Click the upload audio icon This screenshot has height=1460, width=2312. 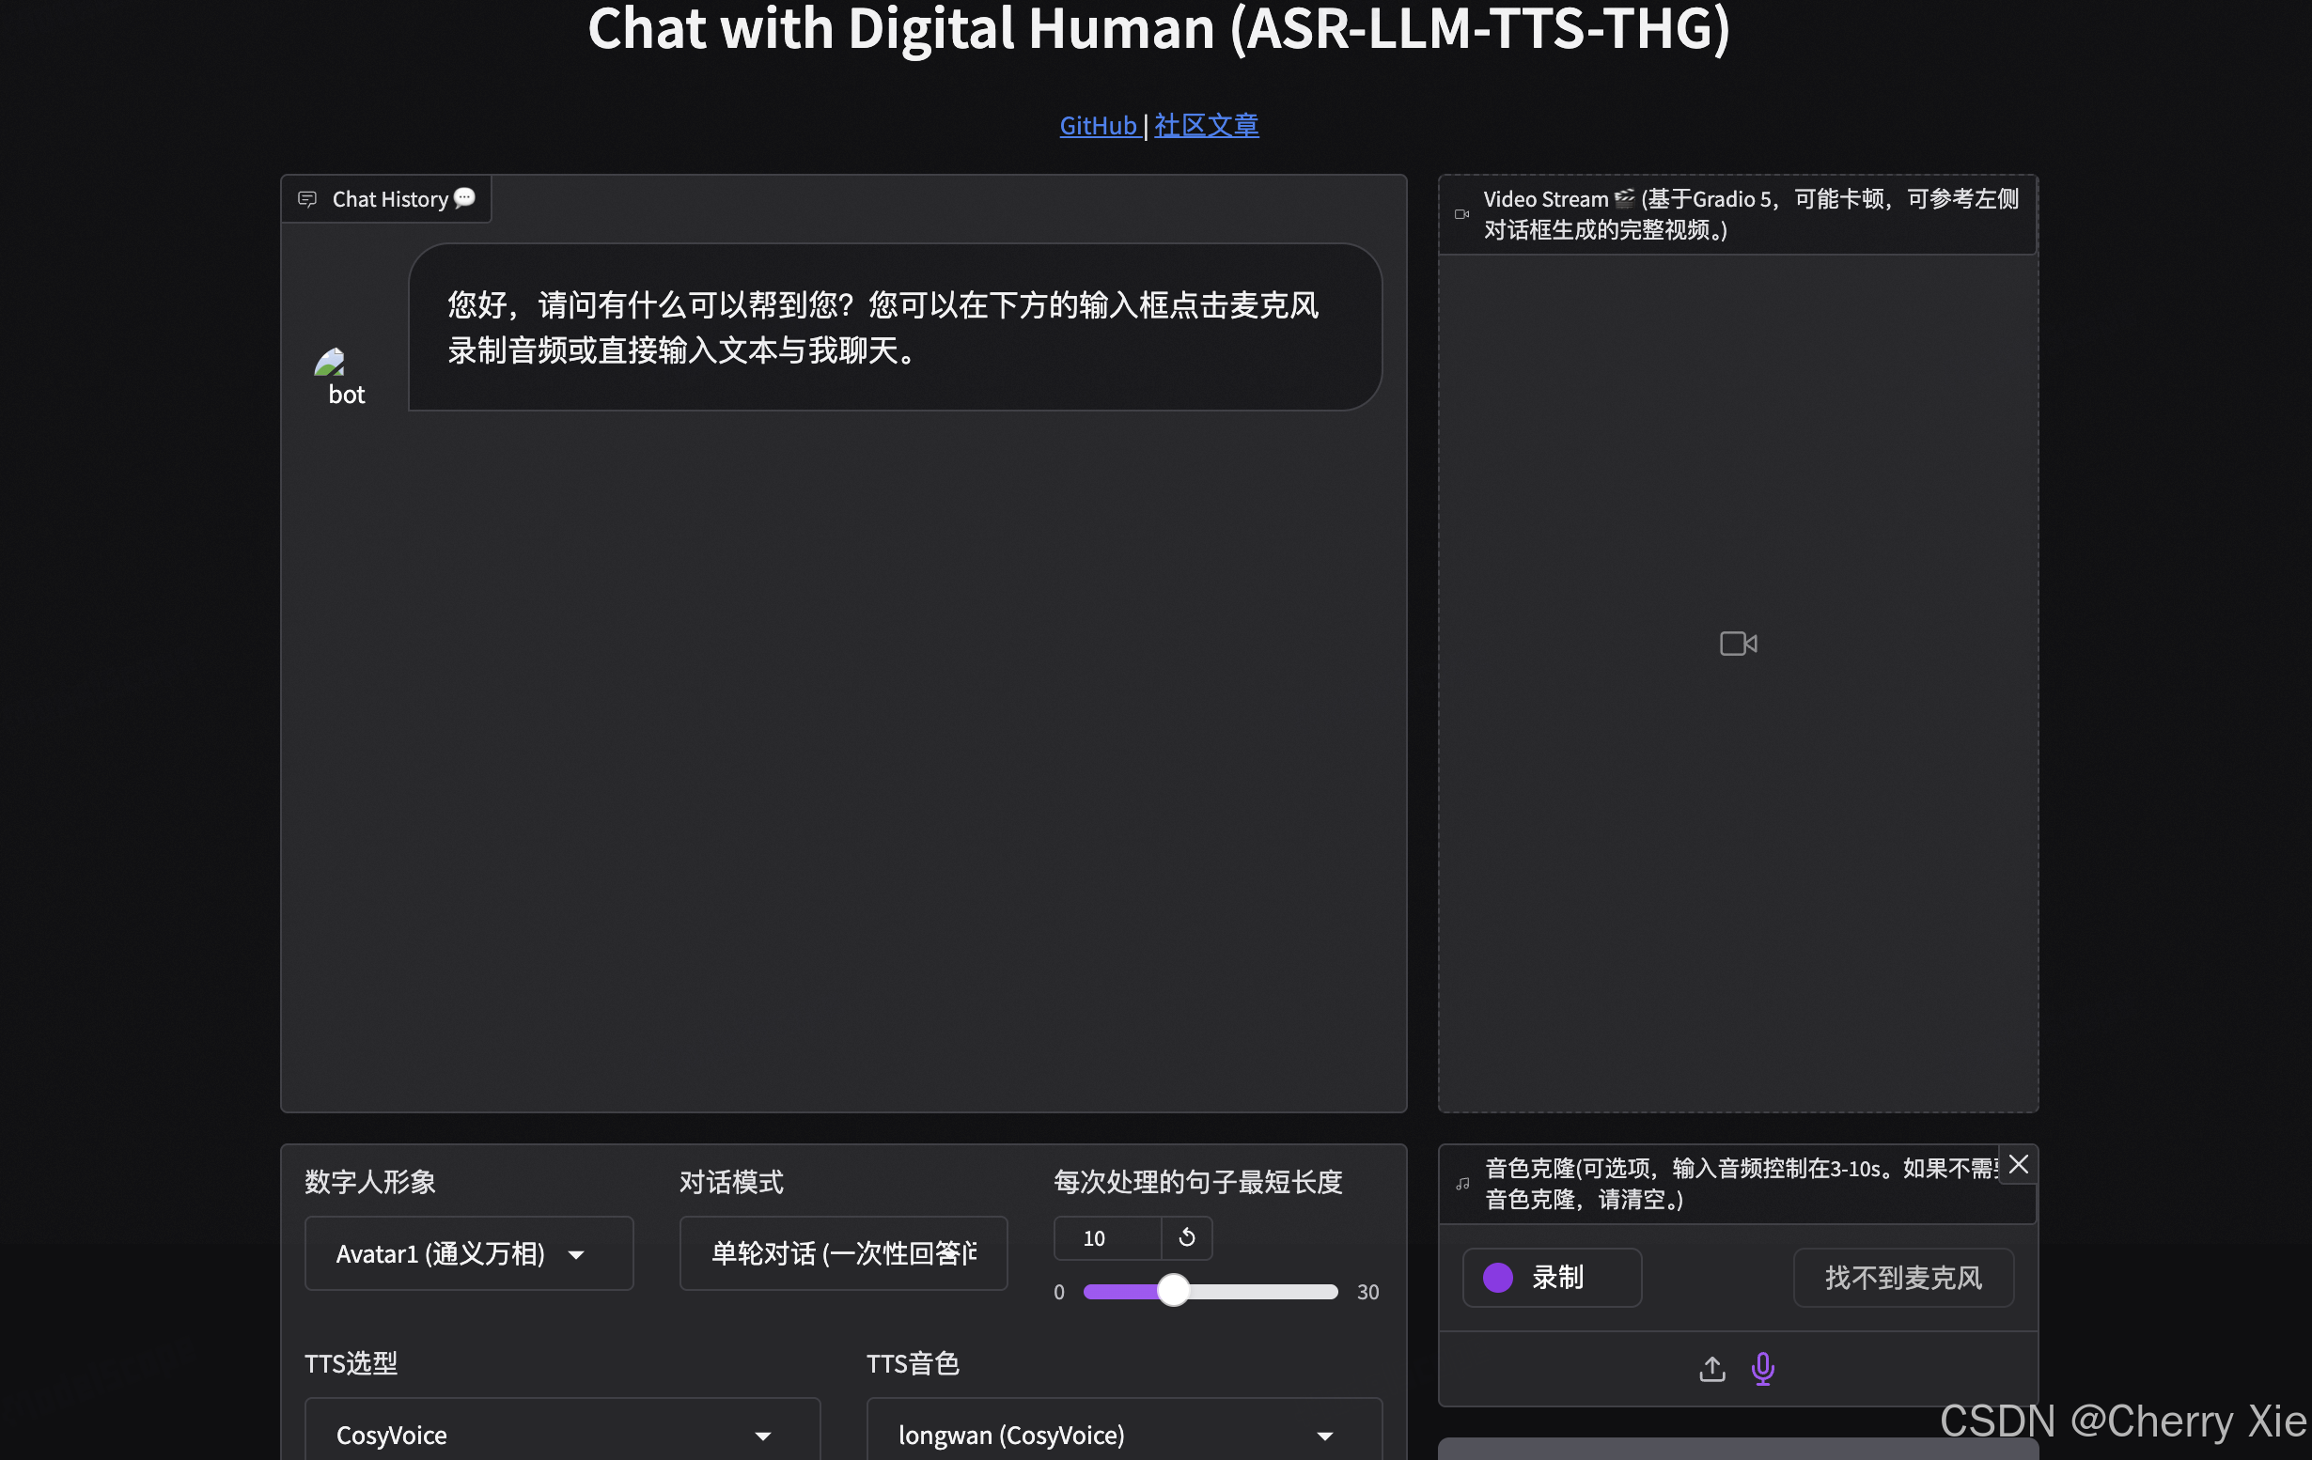click(1712, 1368)
